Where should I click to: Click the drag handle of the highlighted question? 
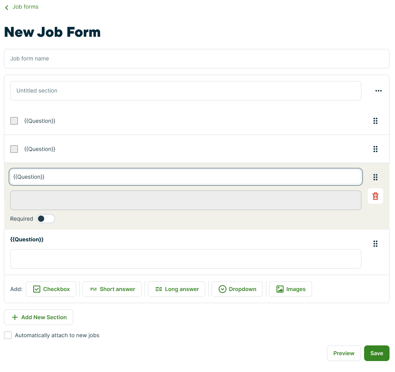click(x=375, y=177)
